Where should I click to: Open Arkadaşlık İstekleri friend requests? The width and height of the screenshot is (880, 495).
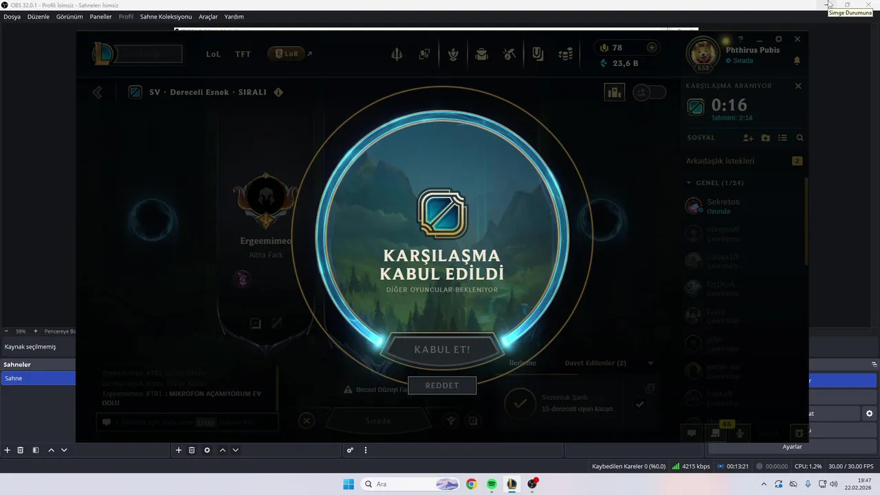[x=744, y=161]
